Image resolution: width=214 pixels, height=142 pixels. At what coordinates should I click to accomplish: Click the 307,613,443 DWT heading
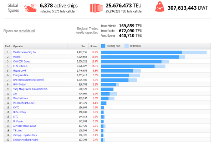(x=188, y=8)
